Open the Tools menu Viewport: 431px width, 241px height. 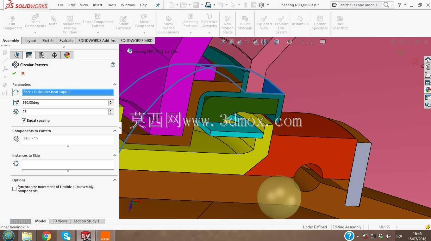pyautogui.click(x=111, y=5)
